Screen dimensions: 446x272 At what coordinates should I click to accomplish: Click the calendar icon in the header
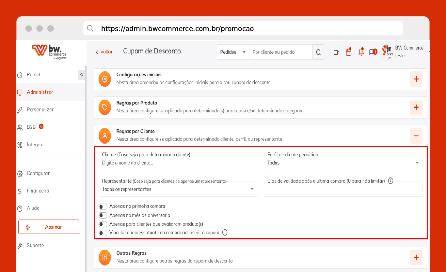[x=349, y=52]
